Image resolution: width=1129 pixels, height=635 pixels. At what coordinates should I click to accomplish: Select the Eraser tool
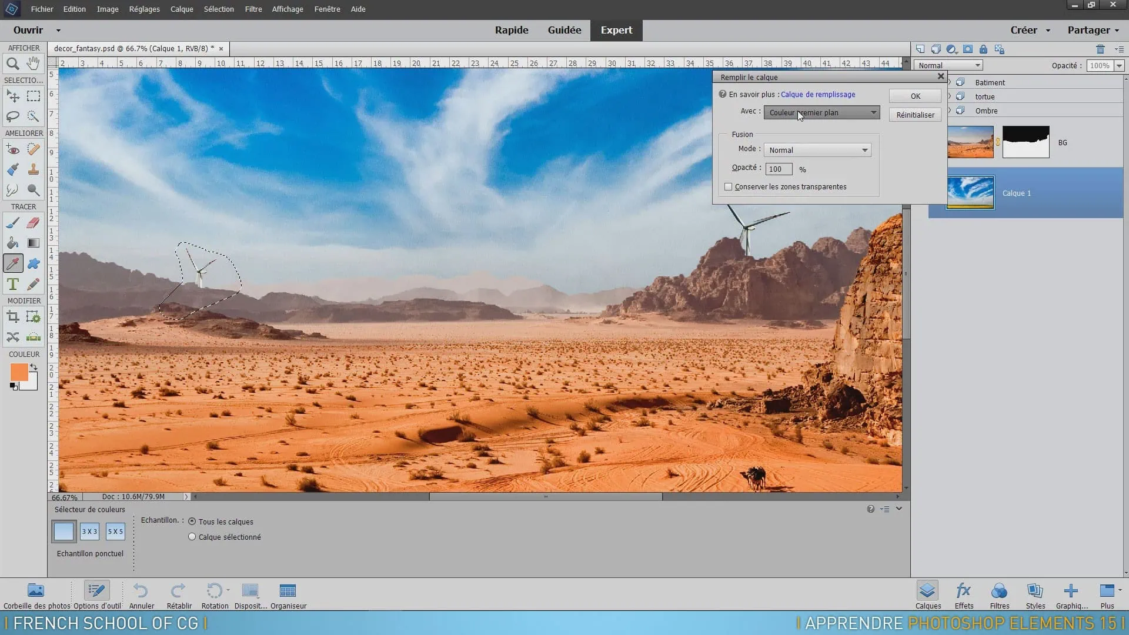pyautogui.click(x=34, y=223)
